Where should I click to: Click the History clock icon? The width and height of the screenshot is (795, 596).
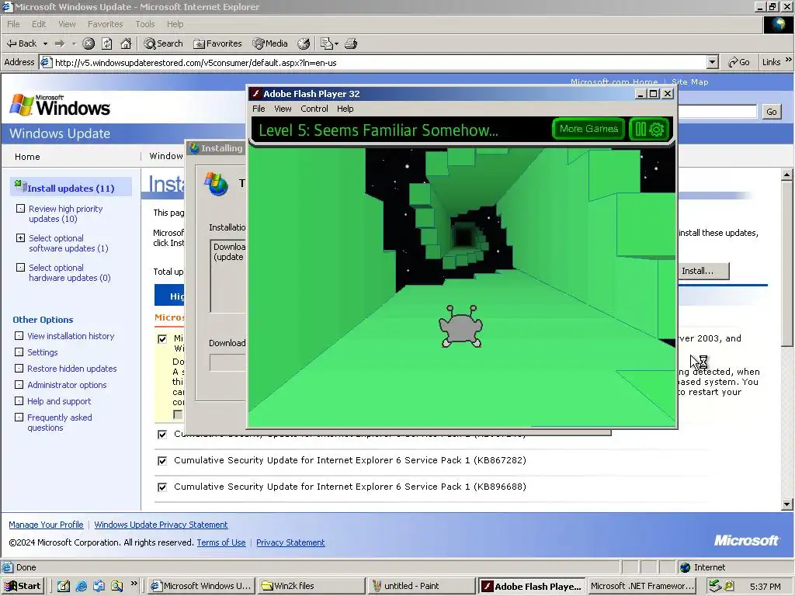tap(304, 43)
